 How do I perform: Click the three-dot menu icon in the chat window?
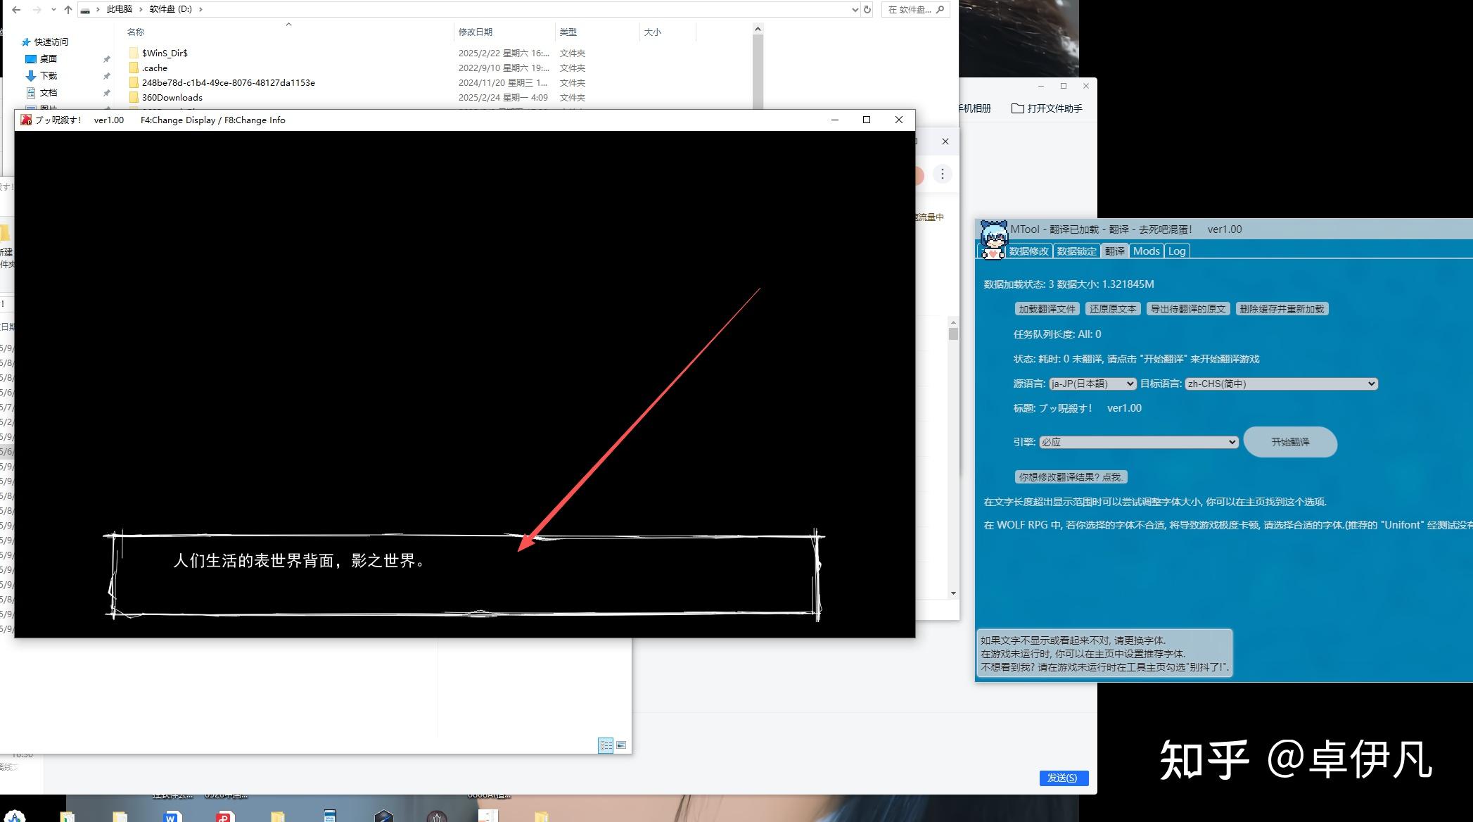click(x=943, y=174)
